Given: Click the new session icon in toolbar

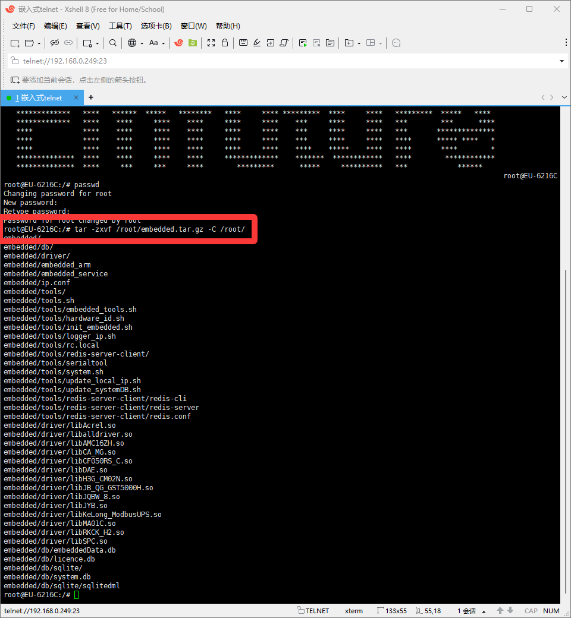Looking at the screenshot, I should click(15, 43).
